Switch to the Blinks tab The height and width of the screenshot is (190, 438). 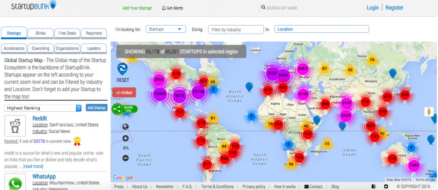[41, 33]
